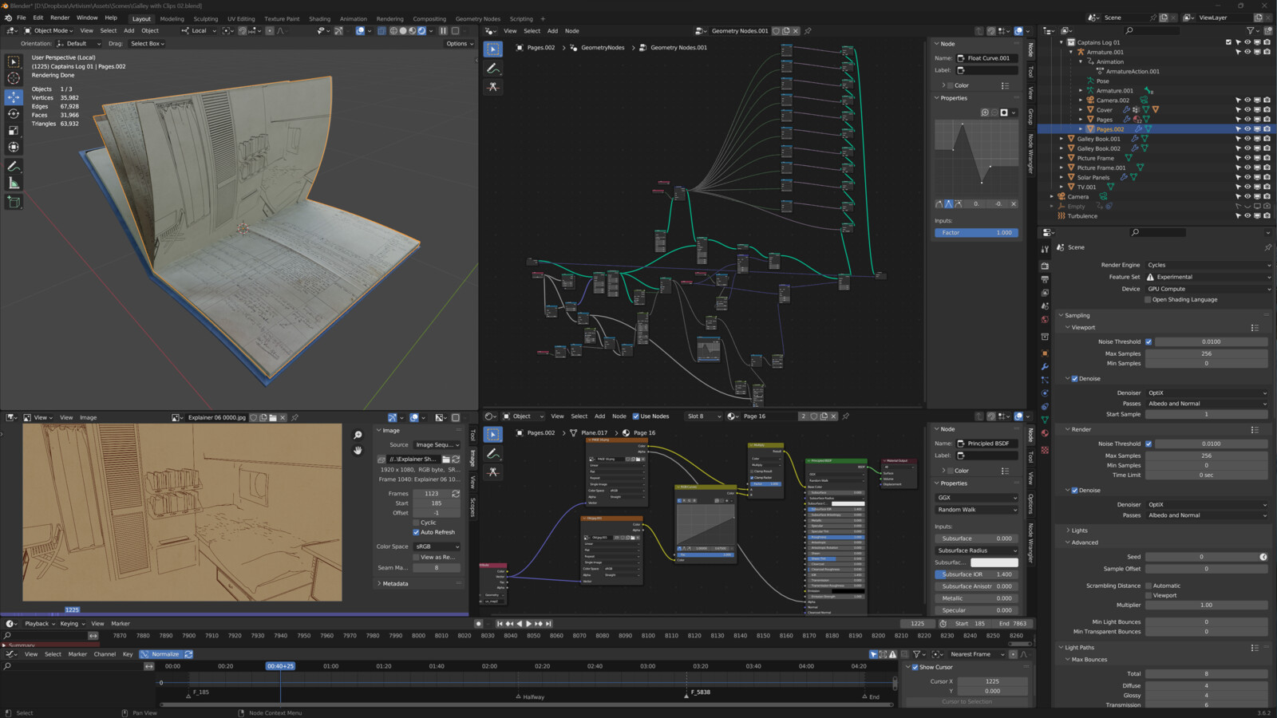Open the render properties tab icon

[x=1045, y=265]
